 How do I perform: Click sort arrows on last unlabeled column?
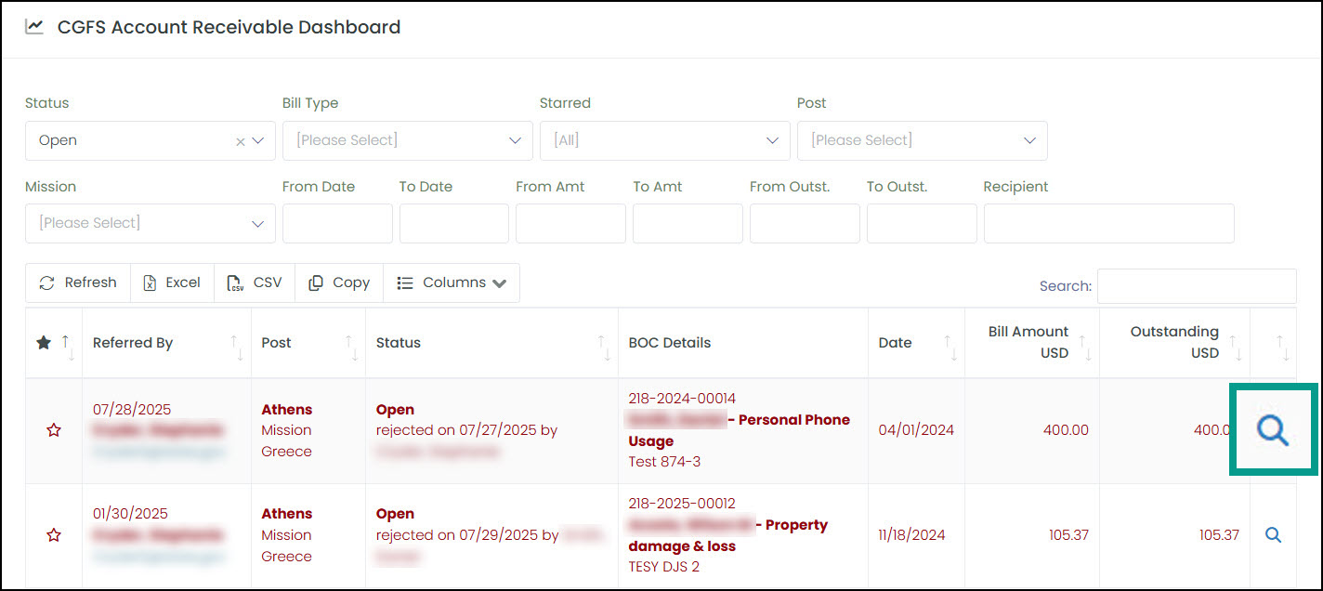[x=1285, y=348]
